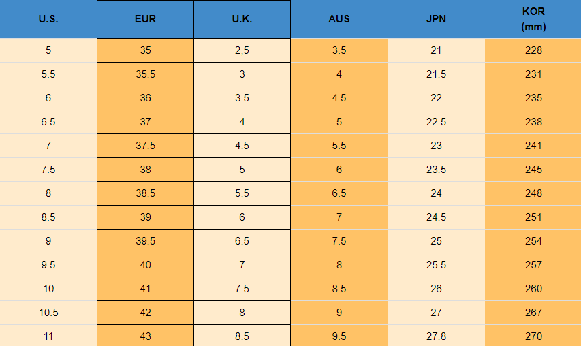Select EUR size 38.5 cell
Image resolution: width=581 pixels, height=346 pixels.
[x=145, y=193]
